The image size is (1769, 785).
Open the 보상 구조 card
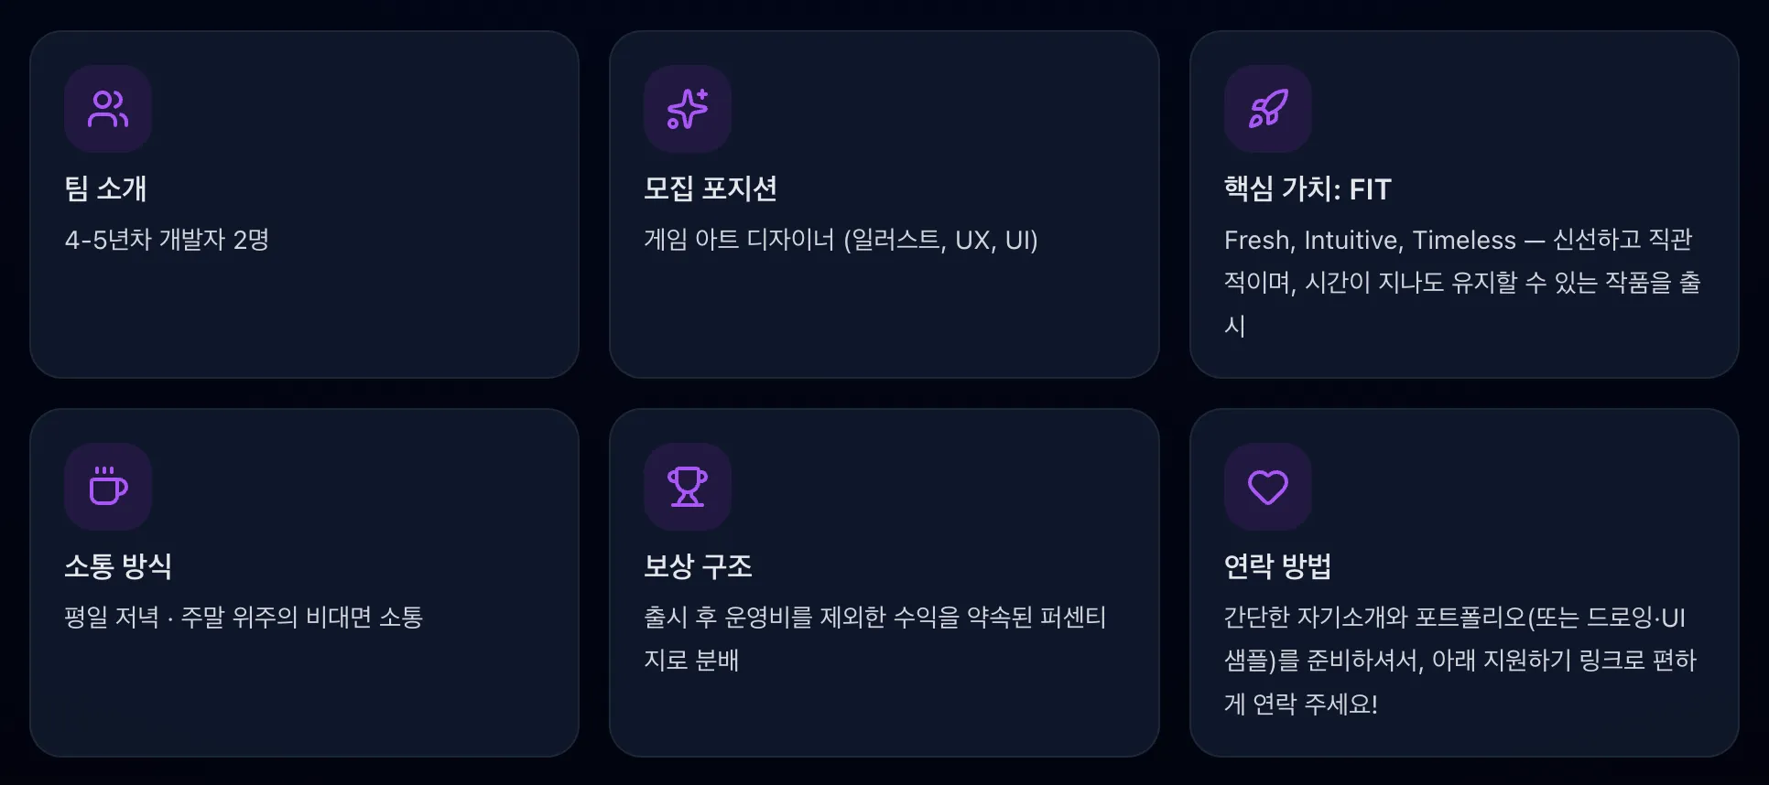(884, 581)
